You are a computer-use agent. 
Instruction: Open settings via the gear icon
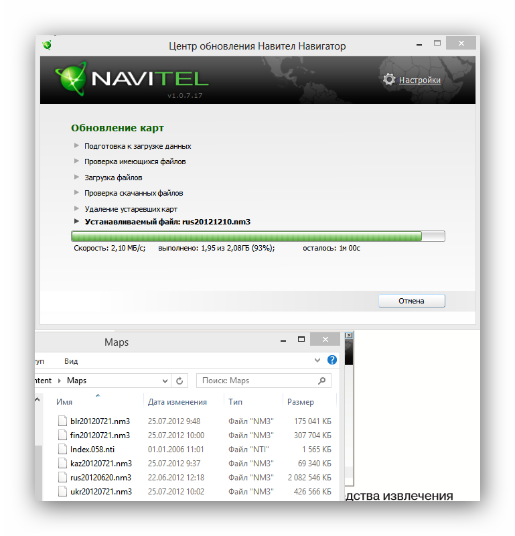pyautogui.click(x=389, y=79)
